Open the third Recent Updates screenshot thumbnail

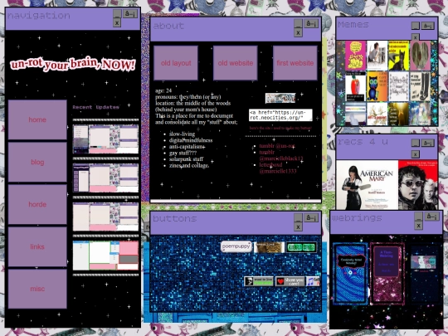click(x=105, y=217)
